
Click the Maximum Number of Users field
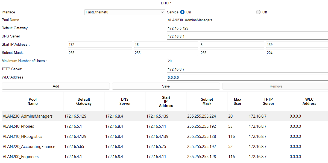pos(248,61)
